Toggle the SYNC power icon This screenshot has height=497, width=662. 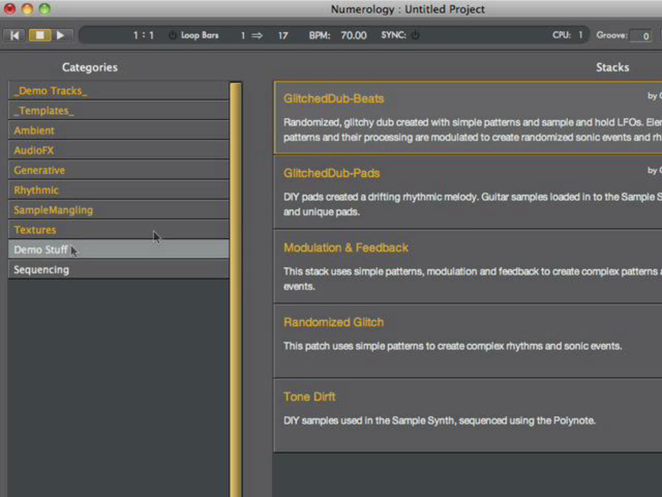[x=415, y=35]
